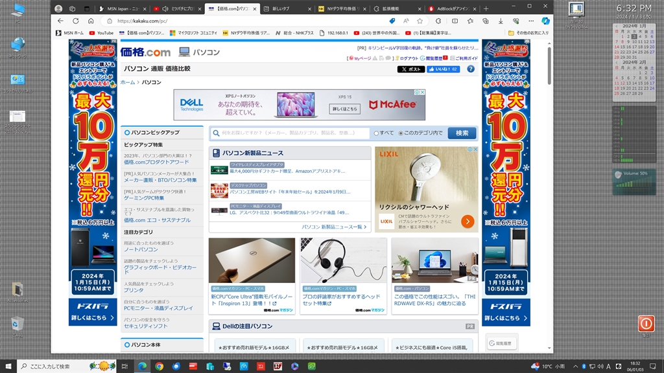The height and width of the screenshot is (373, 664).
Task: Click the shopping price tag icon in address bar
Action: [x=392, y=21]
